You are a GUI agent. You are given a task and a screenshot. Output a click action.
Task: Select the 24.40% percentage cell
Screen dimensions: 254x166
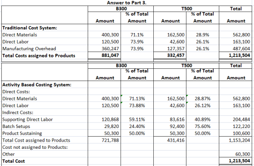[137, 126]
